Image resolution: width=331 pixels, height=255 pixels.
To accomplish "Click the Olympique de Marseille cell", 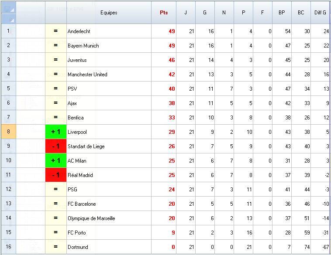I will (108, 218).
